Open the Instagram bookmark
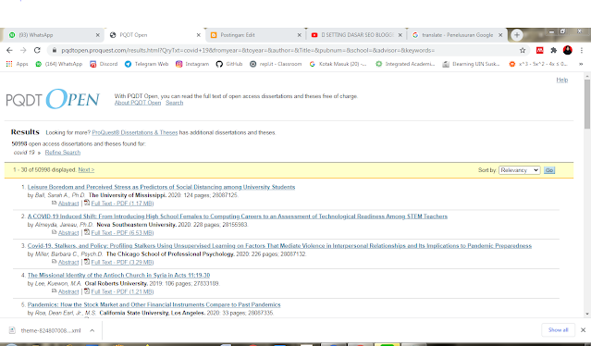The height and width of the screenshot is (346, 591). (192, 64)
